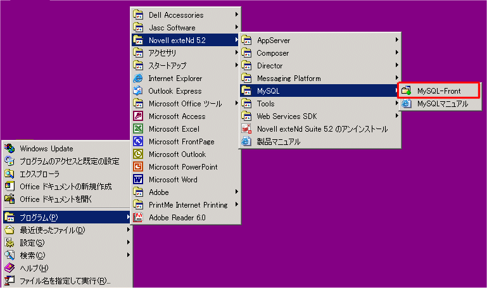The height and width of the screenshot is (288, 487).
Task: Click the Dell Accessories folder icon
Action: point(138,15)
